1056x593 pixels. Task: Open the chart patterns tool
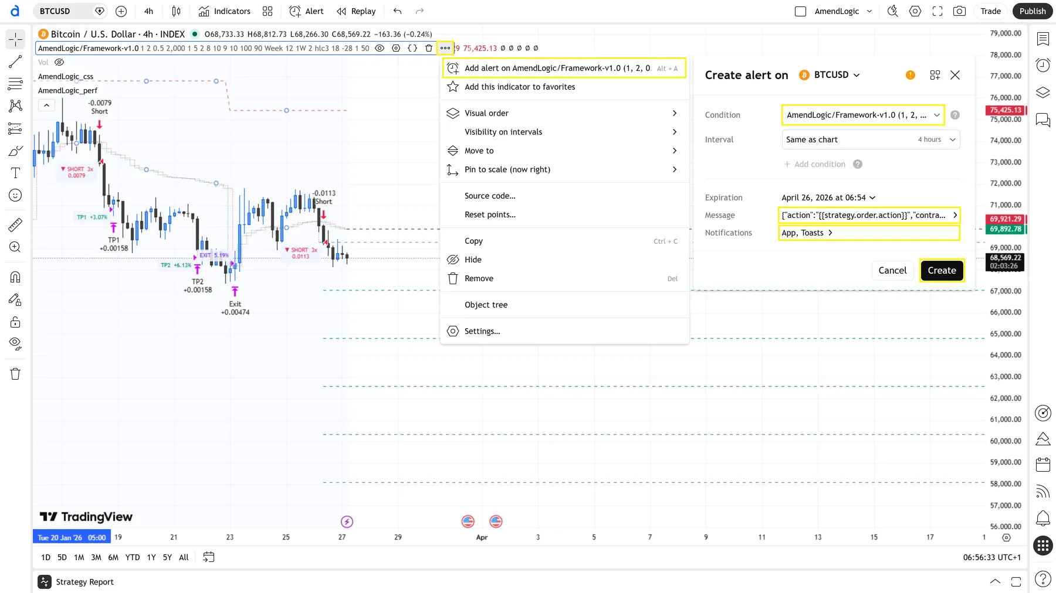15,106
